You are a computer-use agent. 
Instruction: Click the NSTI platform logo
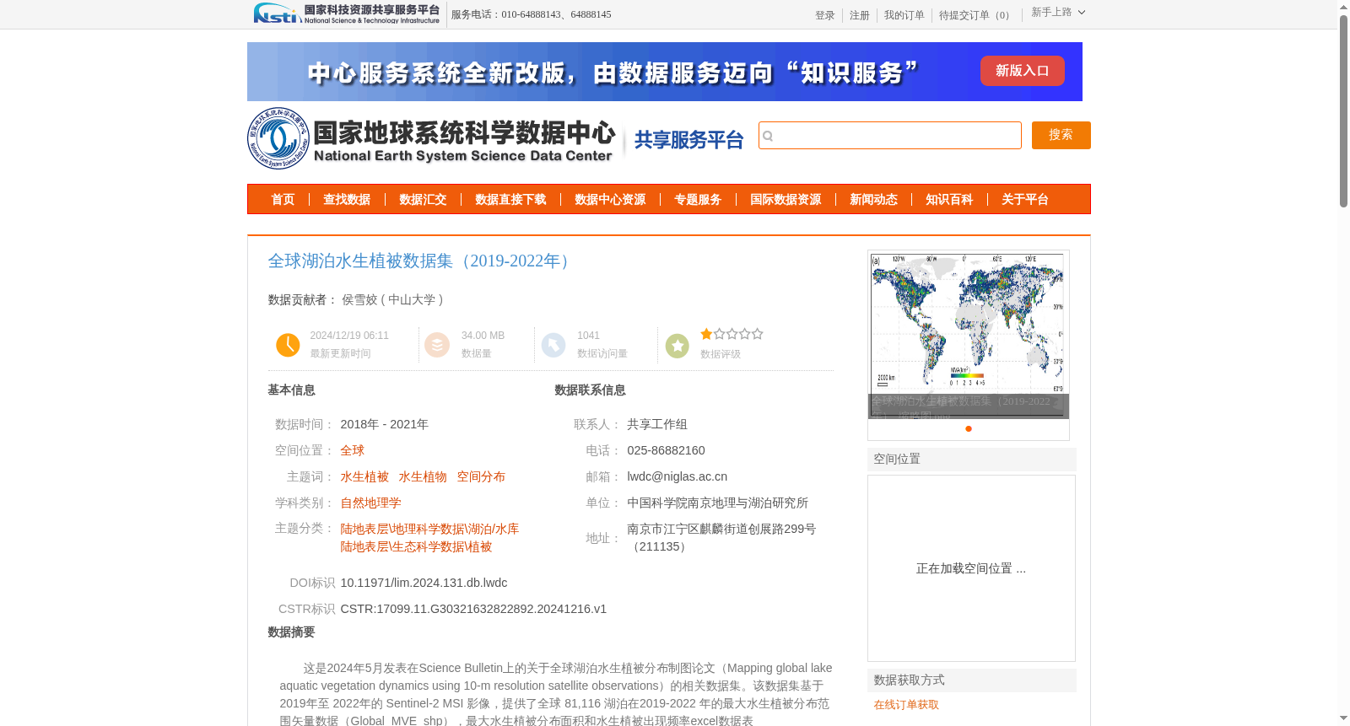coord(347,13)
